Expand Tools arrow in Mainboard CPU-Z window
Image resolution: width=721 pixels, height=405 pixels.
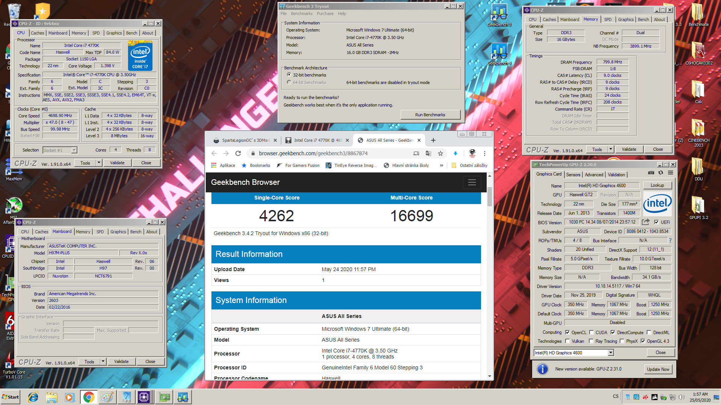pos(103,361)
